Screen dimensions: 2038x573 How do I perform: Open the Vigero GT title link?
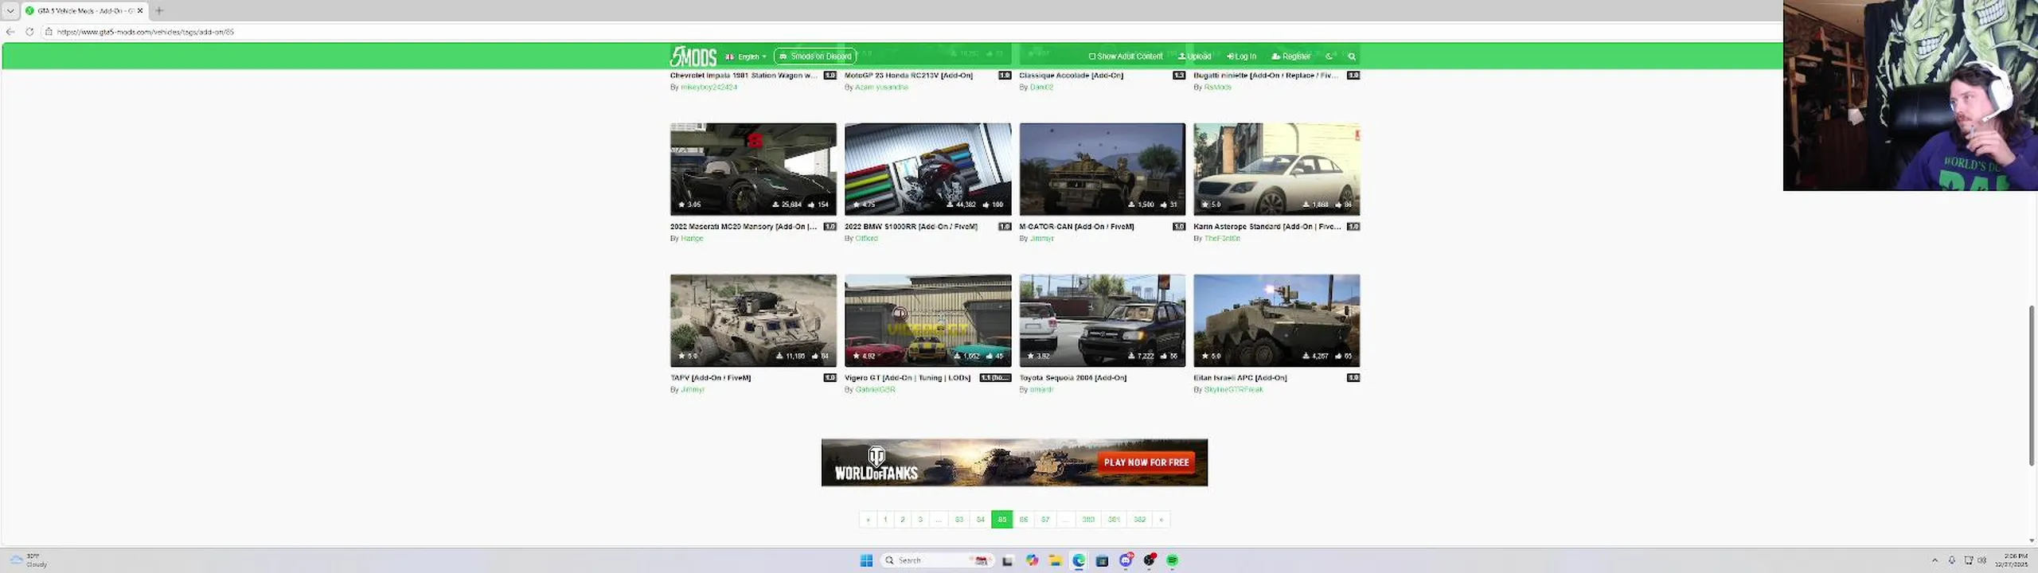pos(908,378)
